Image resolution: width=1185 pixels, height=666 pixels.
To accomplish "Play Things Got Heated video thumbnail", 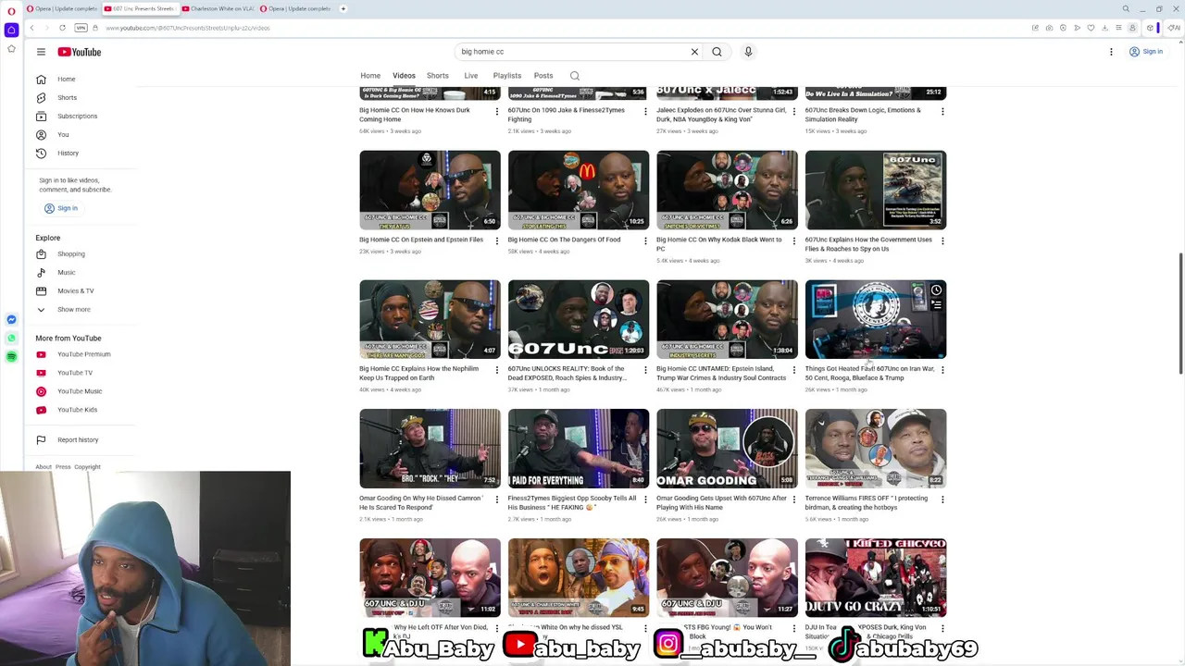I will click(876, 319).
